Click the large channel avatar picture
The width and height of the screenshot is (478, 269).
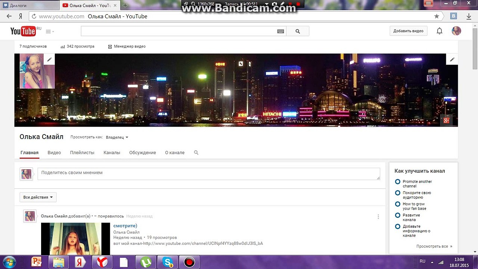(37, 71)
